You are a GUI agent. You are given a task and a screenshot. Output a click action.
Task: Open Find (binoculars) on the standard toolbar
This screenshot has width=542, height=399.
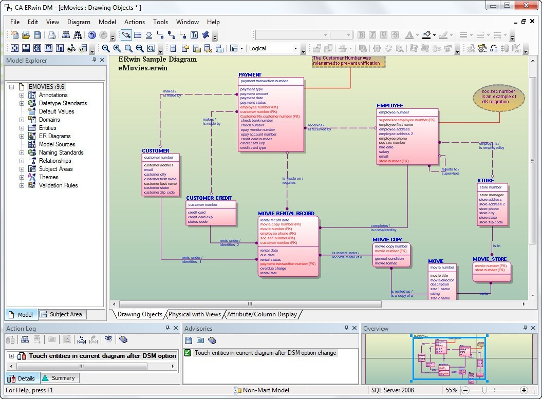pyautogui.click(x=66, y=35)
